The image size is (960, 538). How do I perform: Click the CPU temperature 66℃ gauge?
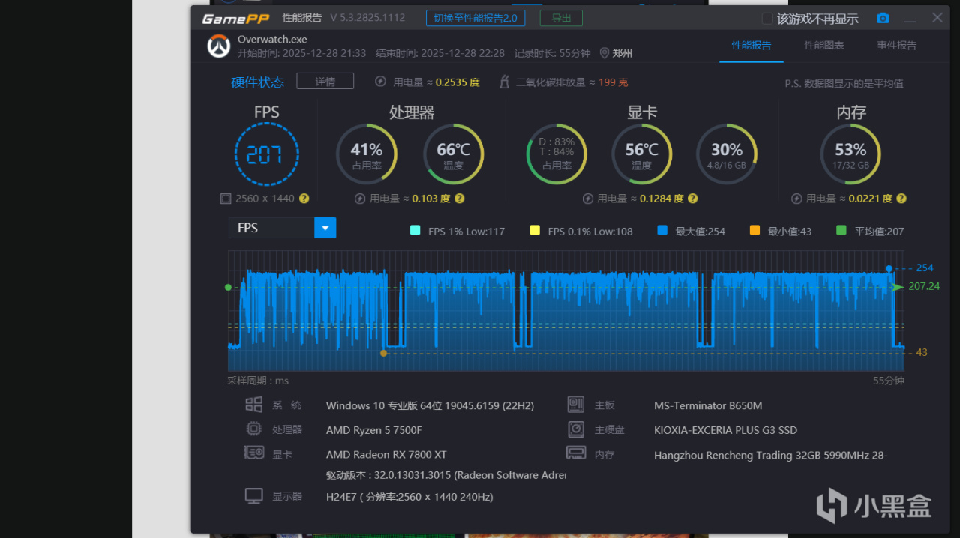[x=454, y=154]
